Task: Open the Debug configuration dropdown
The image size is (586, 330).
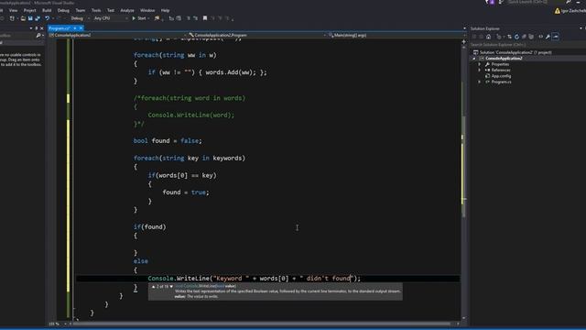Action: tap(80, 18)
